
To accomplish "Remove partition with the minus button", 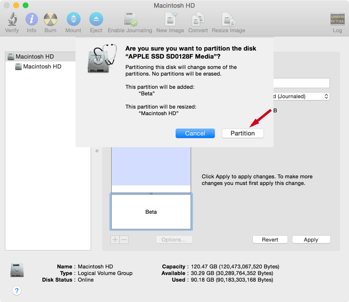I will (x=124, y=240).
